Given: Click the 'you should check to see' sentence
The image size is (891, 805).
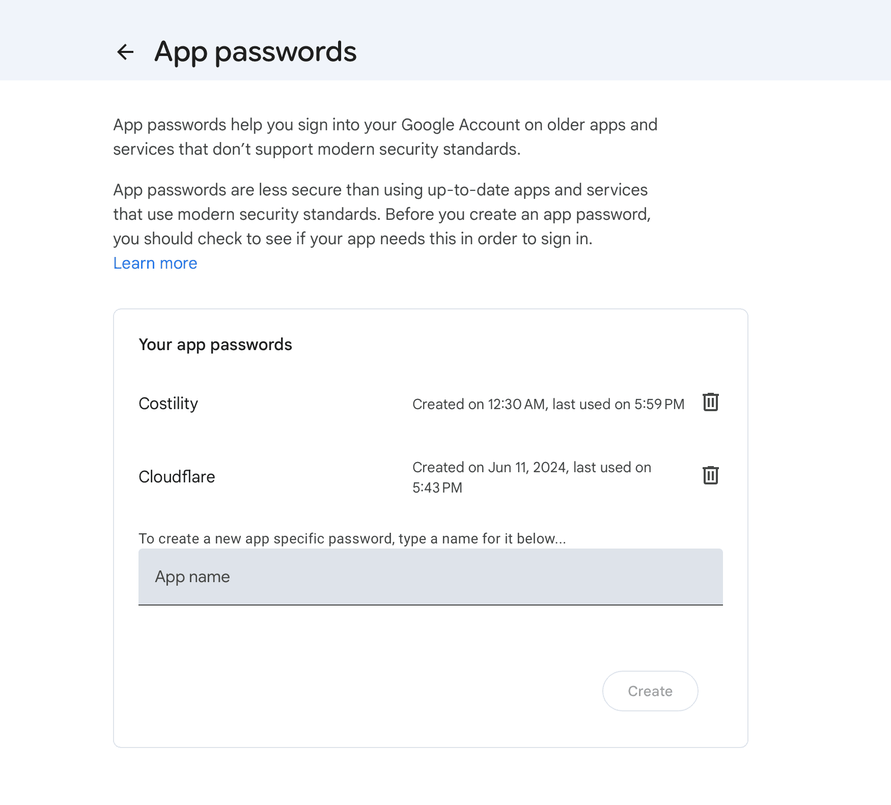Looking at the screenshot, I should point(352,239).
